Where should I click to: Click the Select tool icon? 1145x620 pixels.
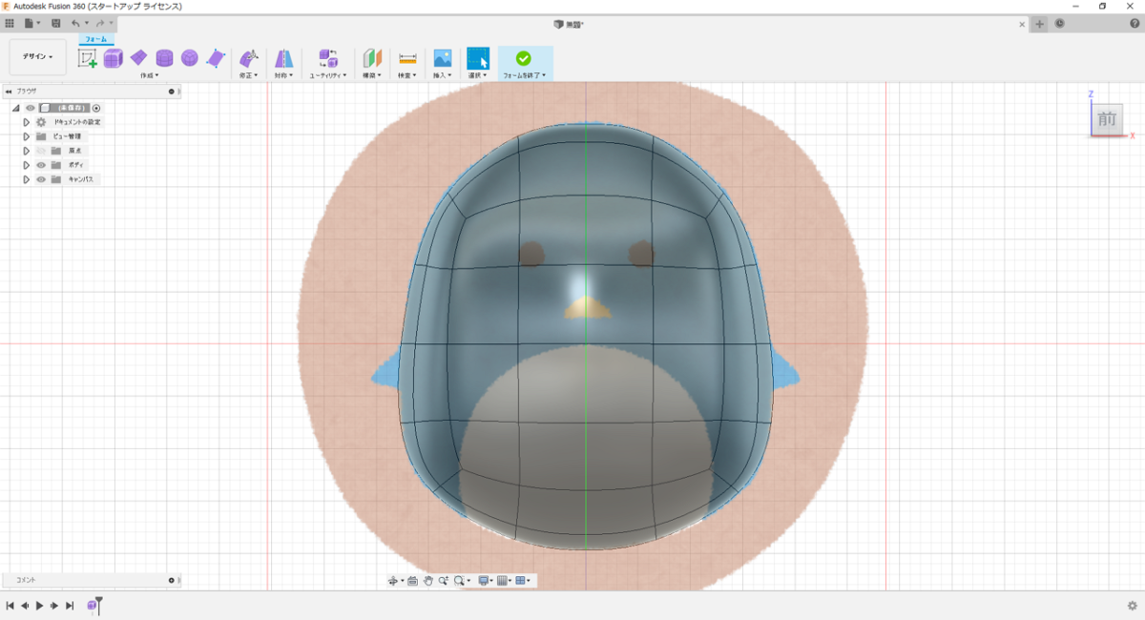coord(477,58)
